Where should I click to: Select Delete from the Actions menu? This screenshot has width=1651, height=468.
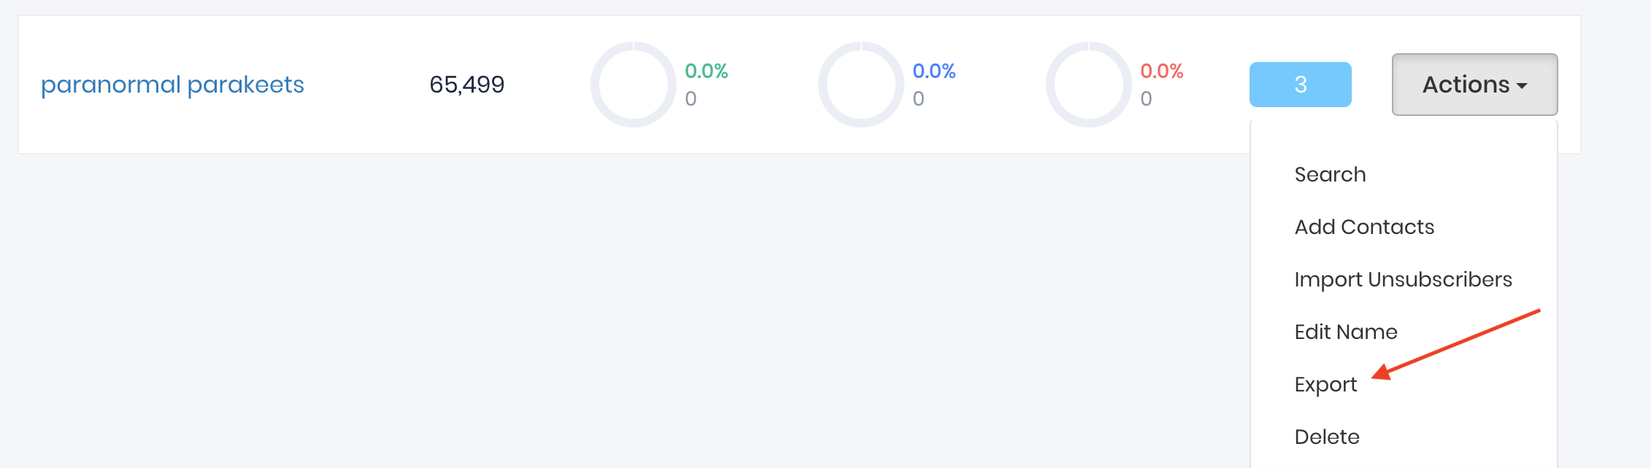[x=1327, y=437]
